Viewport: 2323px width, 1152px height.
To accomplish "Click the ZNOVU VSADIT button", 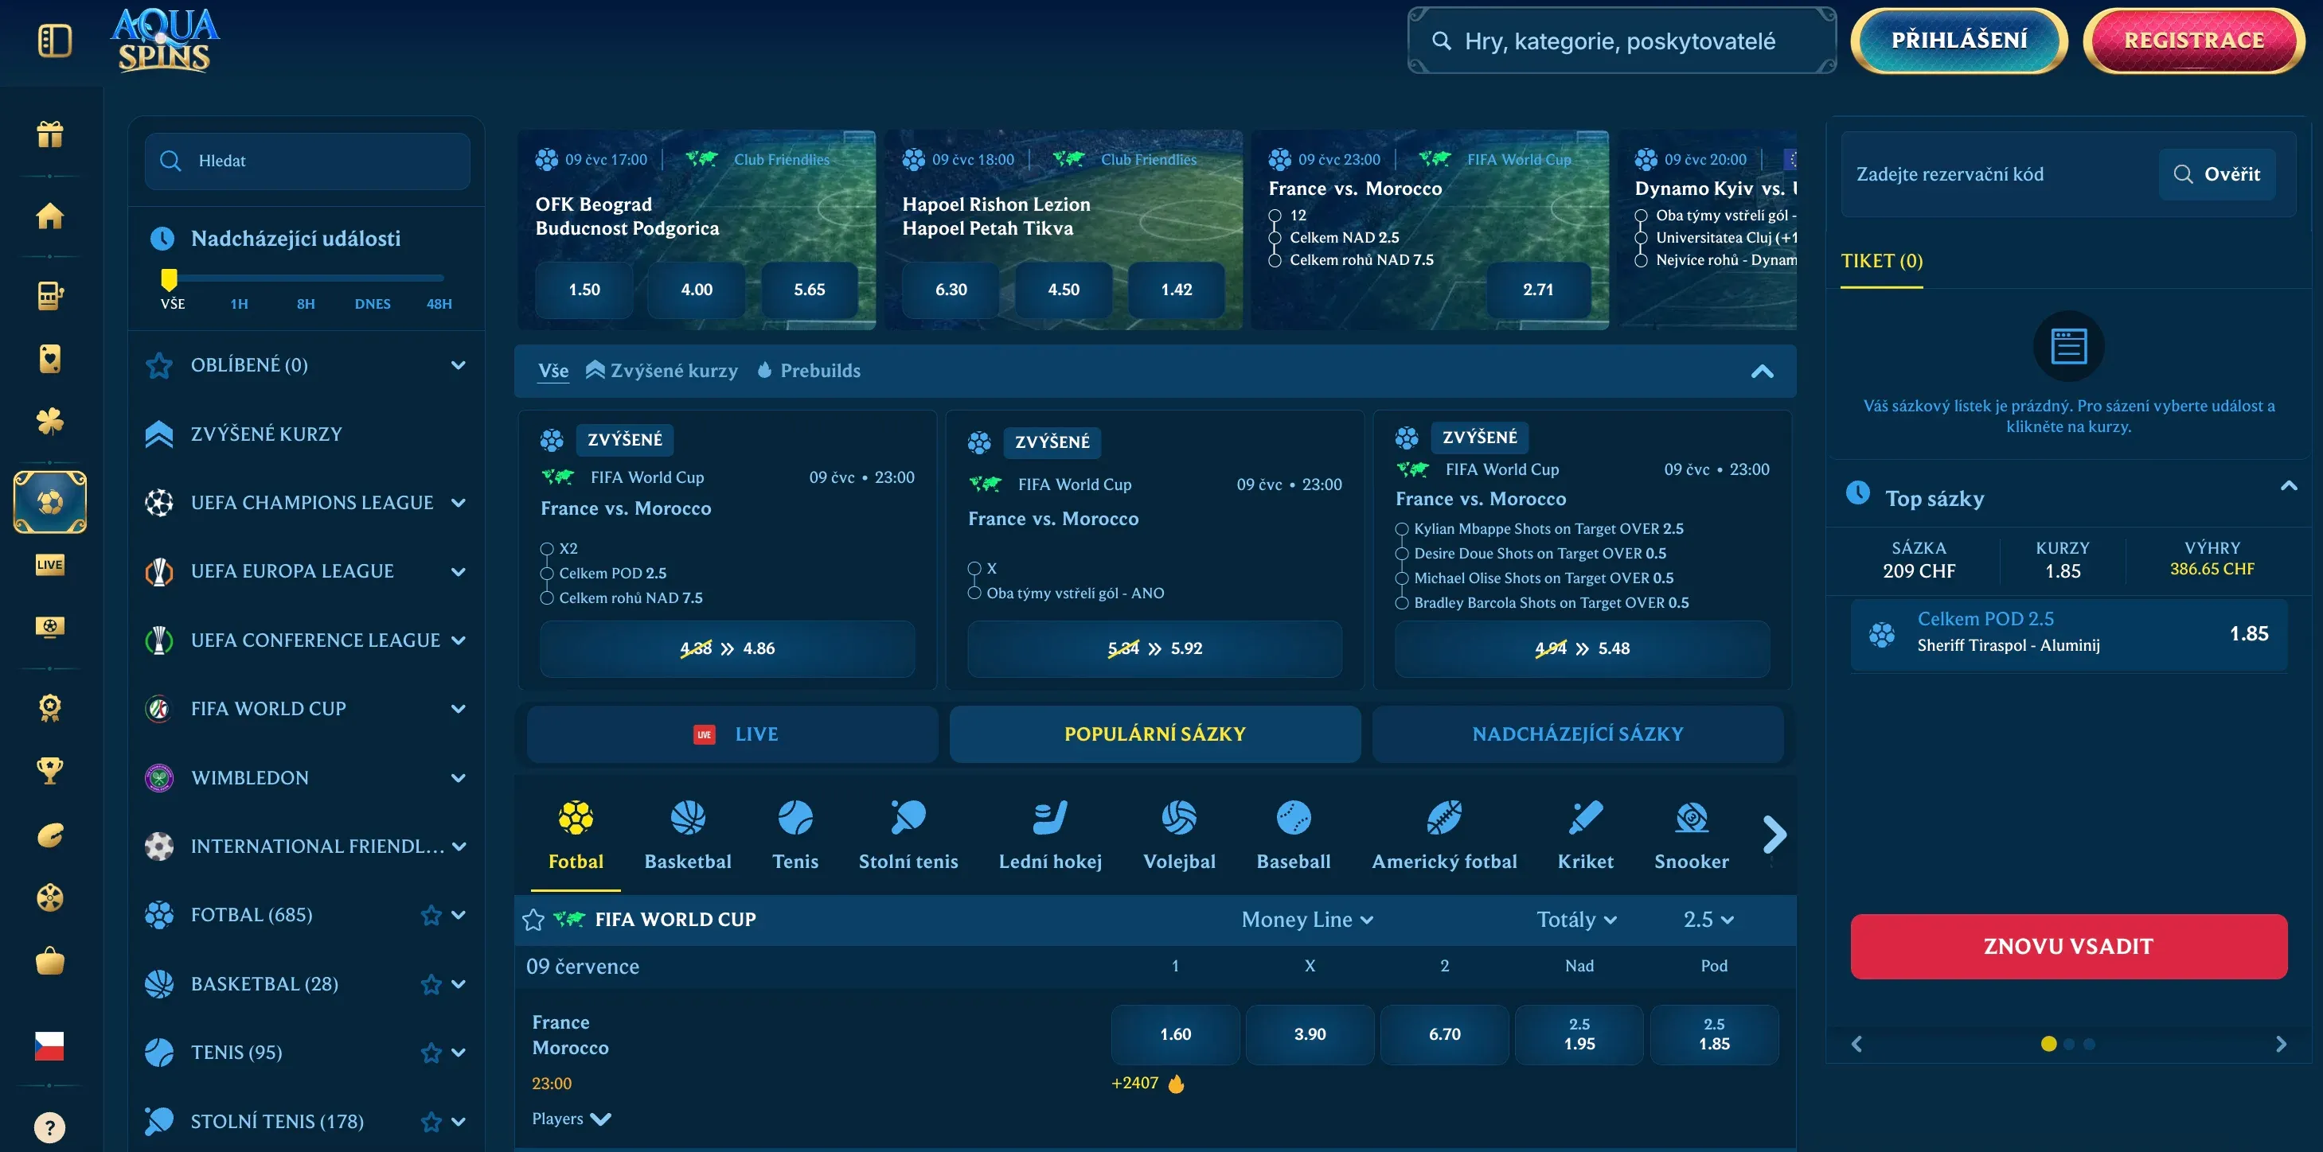I will coord(2067,947).
